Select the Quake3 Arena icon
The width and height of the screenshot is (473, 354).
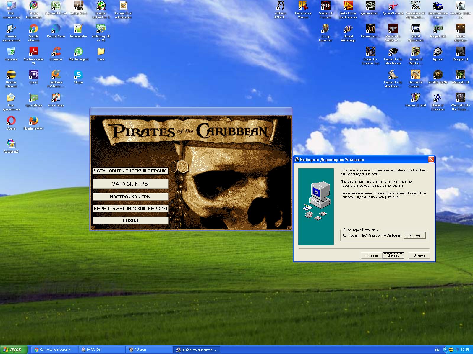[393, 8]
